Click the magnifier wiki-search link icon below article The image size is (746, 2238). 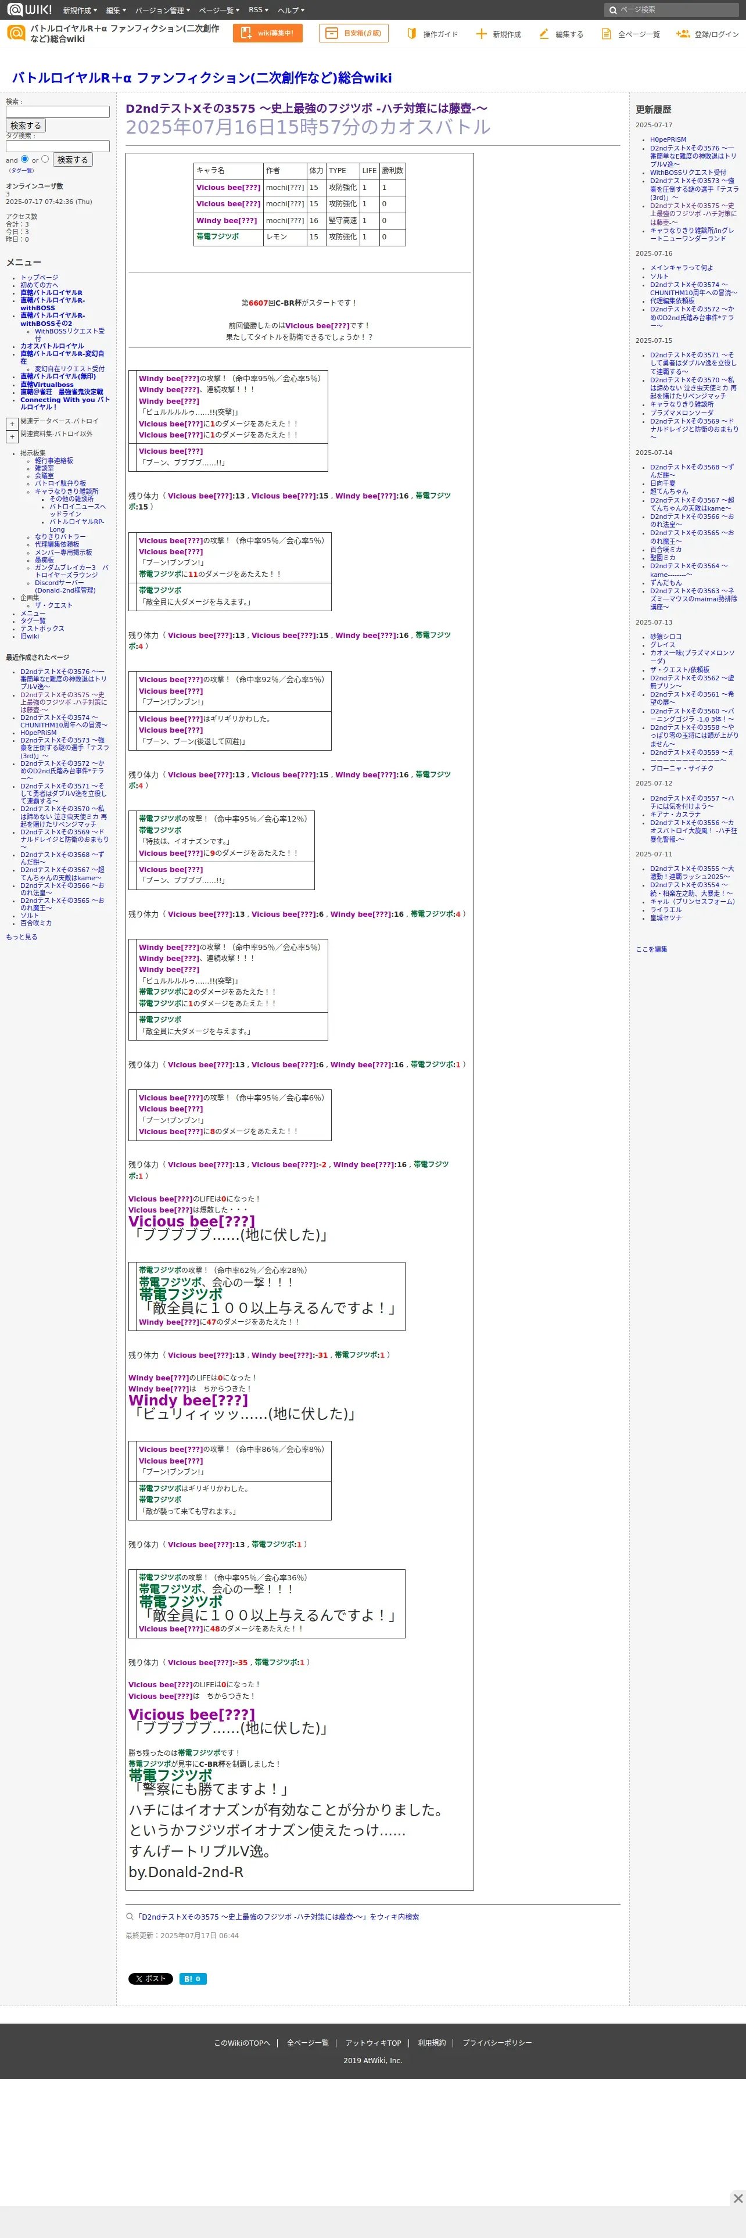click(x=130, y=1916)
